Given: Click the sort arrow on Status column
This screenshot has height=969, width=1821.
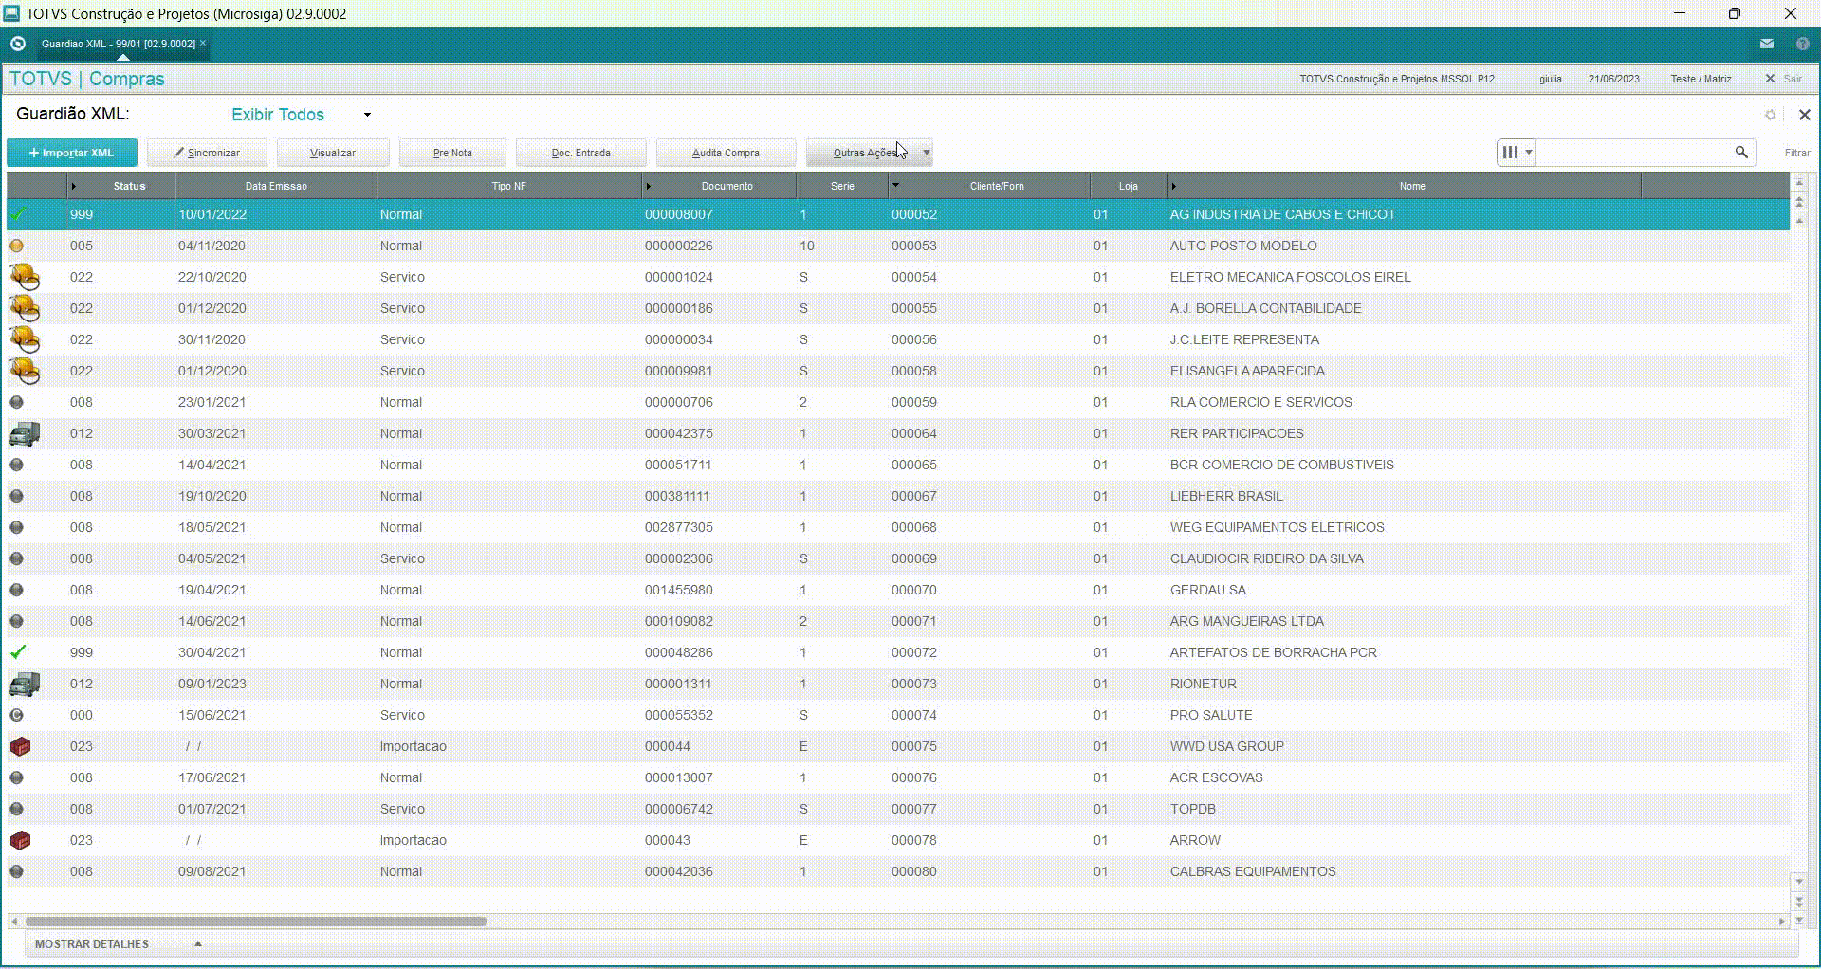Looking at the screenshot, I should (73, 186).
